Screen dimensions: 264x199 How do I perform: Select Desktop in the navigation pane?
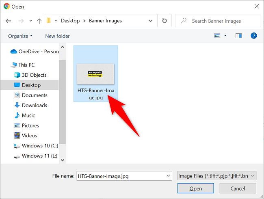(30, 85)
